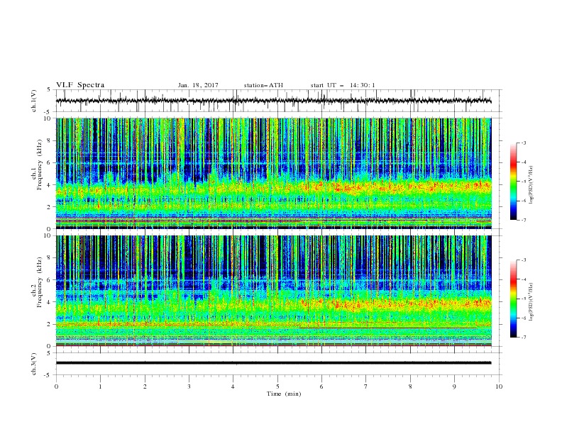
Task: Click the "9" tick label on time axis
Action: pos(454,386)
